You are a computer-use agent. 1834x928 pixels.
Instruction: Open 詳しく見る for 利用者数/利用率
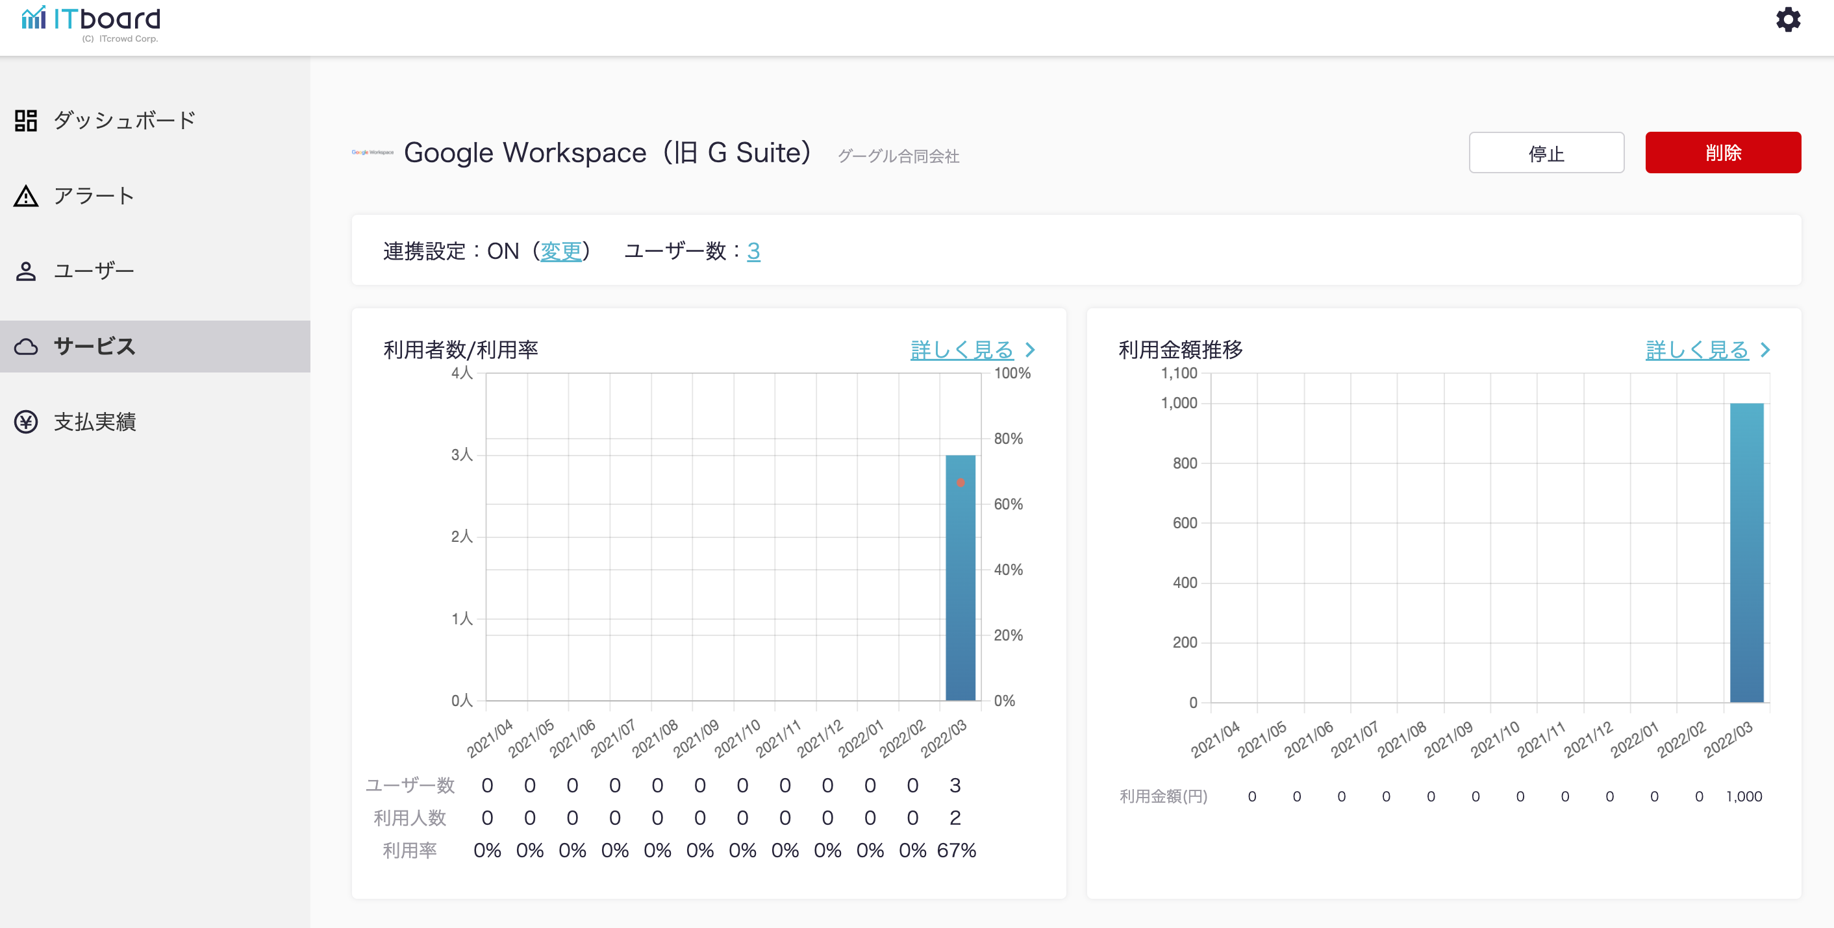pos(961,349)
